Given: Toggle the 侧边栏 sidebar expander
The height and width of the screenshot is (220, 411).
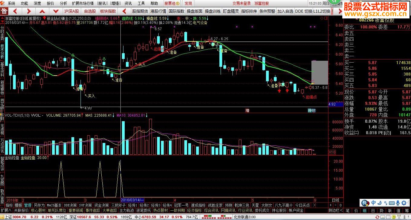Looking at the screenshot, I should tap(336, 210).
